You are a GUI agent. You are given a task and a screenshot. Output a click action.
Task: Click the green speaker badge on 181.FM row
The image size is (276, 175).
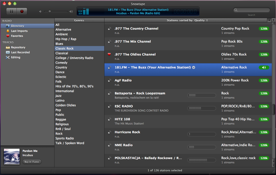click(264, 67)
